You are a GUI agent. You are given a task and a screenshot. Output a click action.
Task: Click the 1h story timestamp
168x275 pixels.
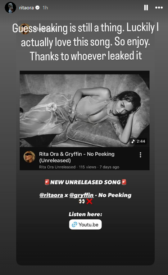(x=45, y=8)
